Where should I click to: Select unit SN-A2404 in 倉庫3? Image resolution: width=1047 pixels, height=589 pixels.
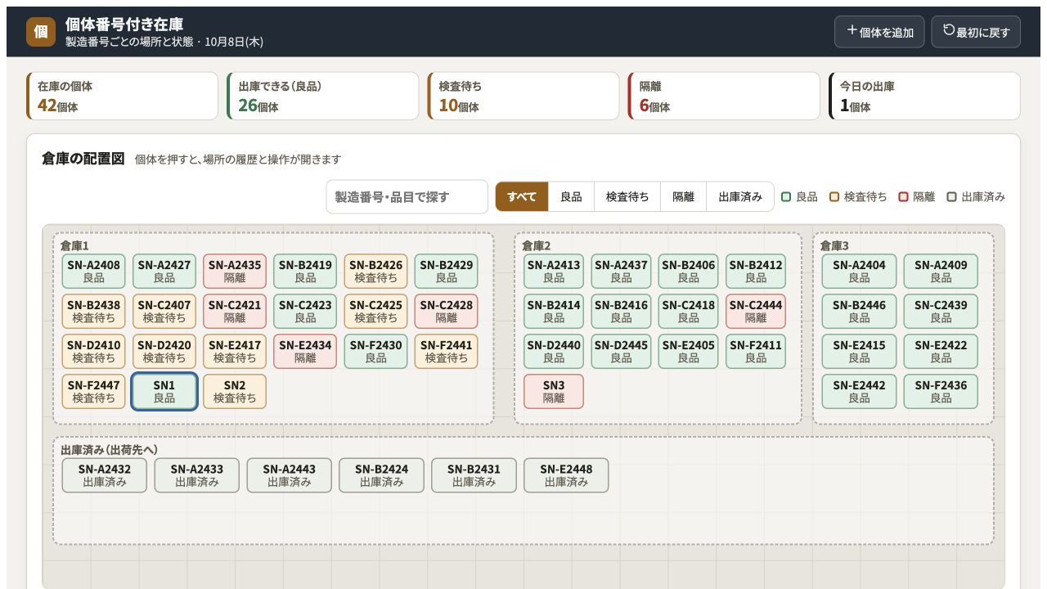tap(859, 271)
